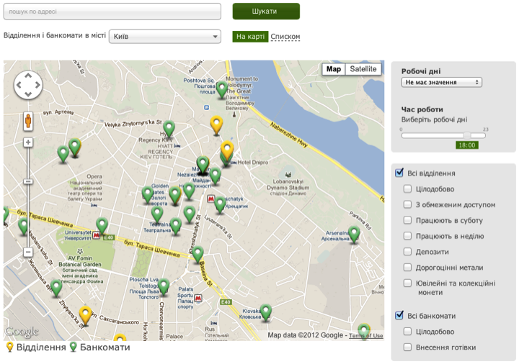The width and height of the screenshot is (519, 364).
Task: Click the green marker near Klovska station
Action: (266, 311)
